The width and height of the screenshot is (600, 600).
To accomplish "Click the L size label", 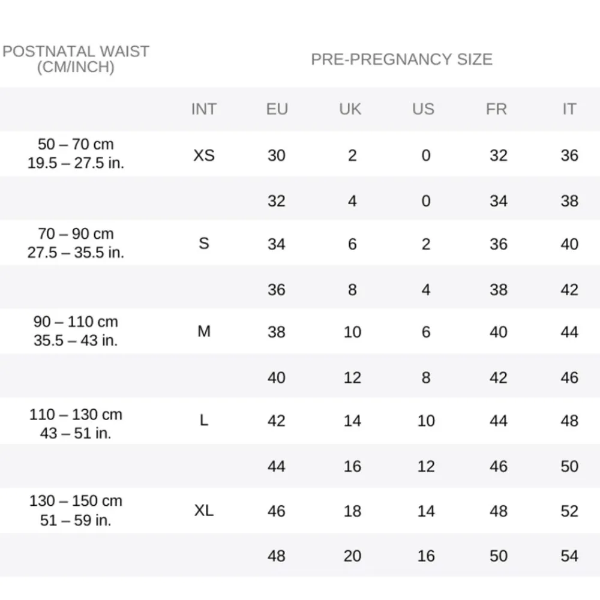I will 204,420.
